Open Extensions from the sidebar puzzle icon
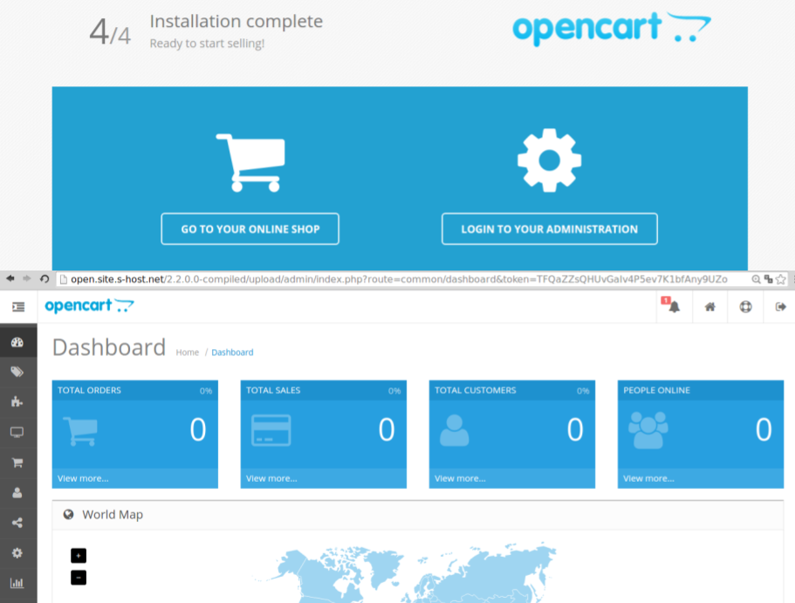 pyautogui.click(x=17, y=401)
